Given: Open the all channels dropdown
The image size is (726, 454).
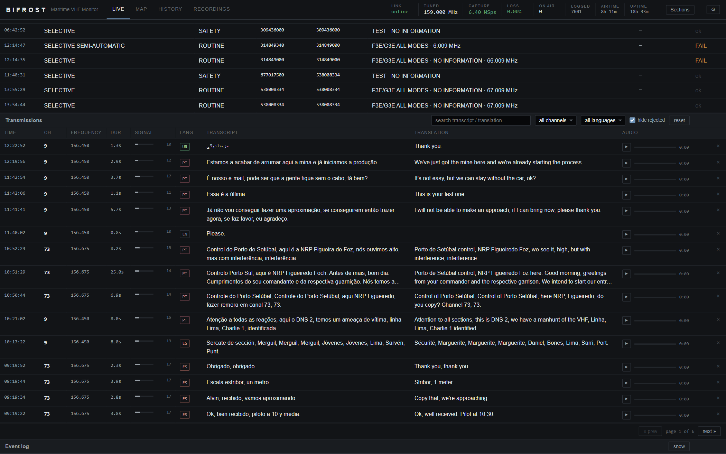Looking at the screenshot, I should (555, 120).
